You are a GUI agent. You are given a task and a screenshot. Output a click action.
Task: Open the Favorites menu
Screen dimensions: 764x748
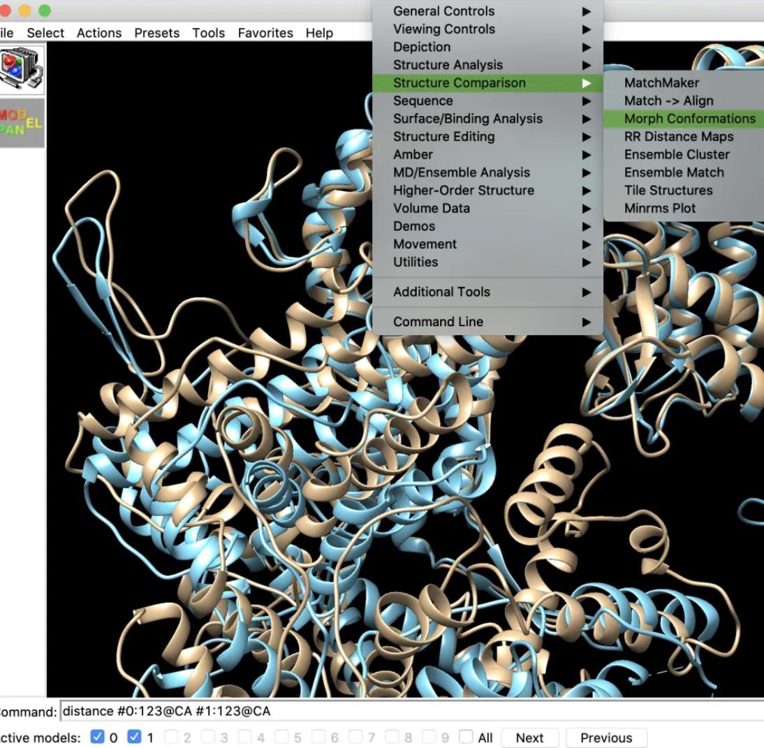pos(265,33)
